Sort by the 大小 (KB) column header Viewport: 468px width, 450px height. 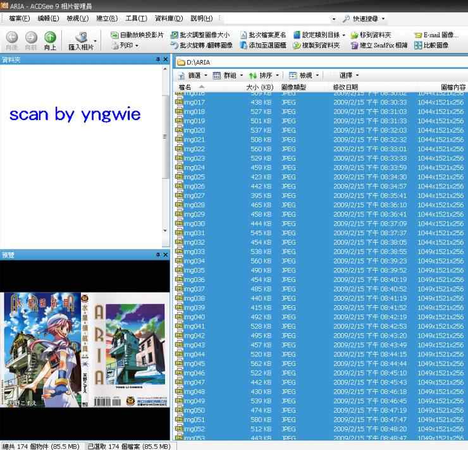click(x=259, y=87)
